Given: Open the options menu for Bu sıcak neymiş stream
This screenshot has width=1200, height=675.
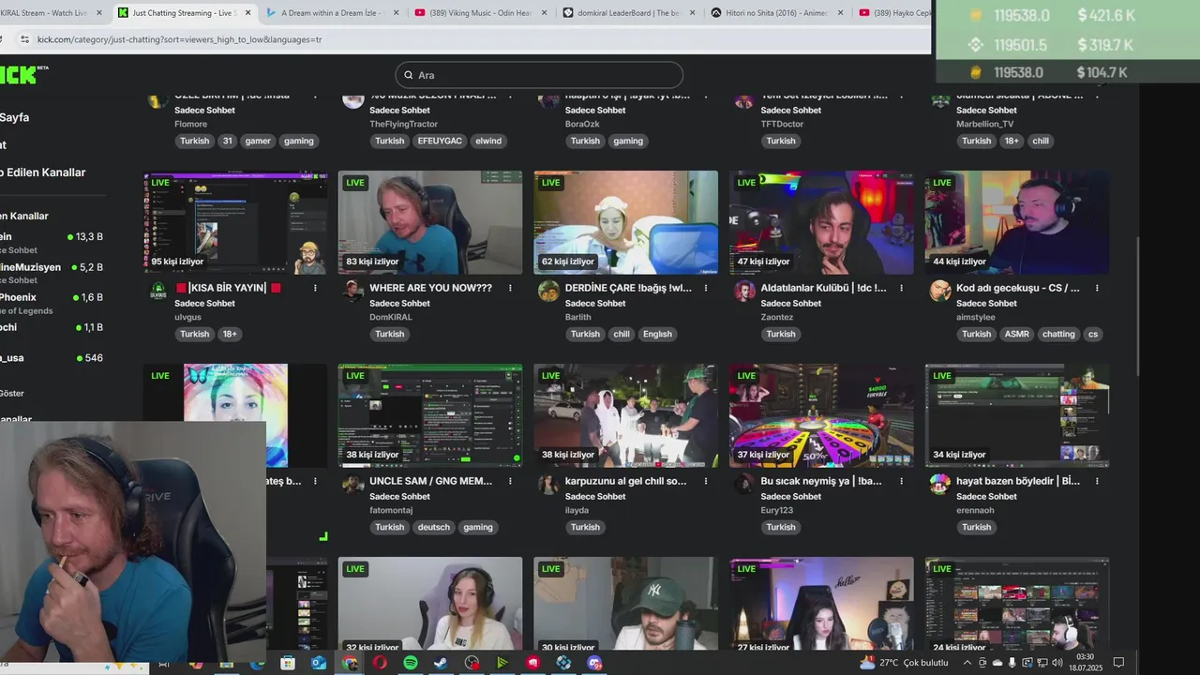Looking at the screenshot, I should pos(902,481).
